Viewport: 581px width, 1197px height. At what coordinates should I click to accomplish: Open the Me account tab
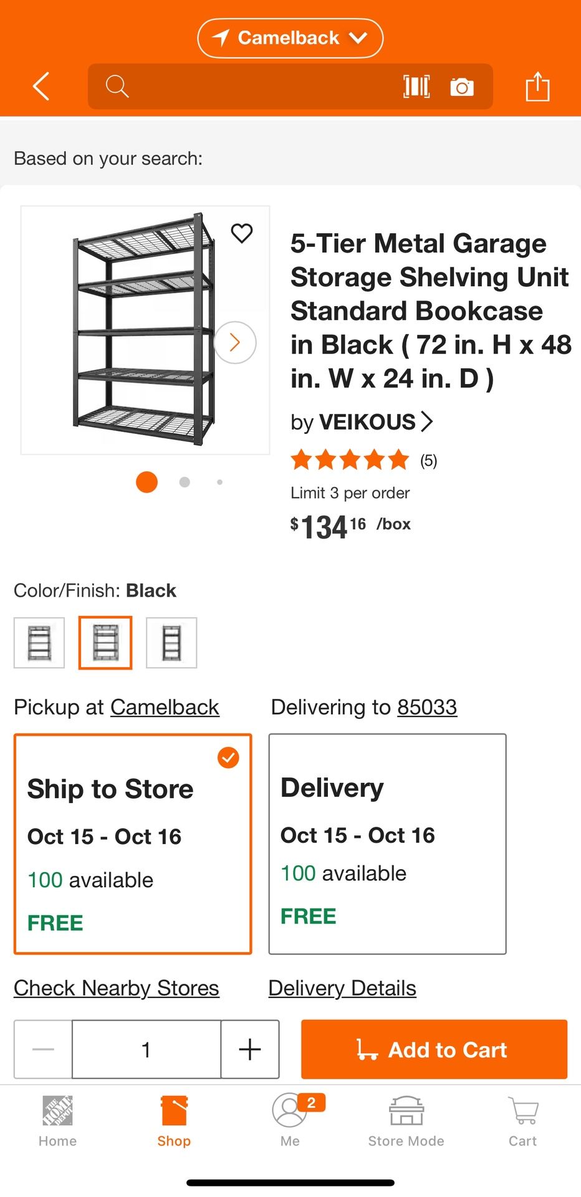pyautogui.click(x=290, y=1121)
